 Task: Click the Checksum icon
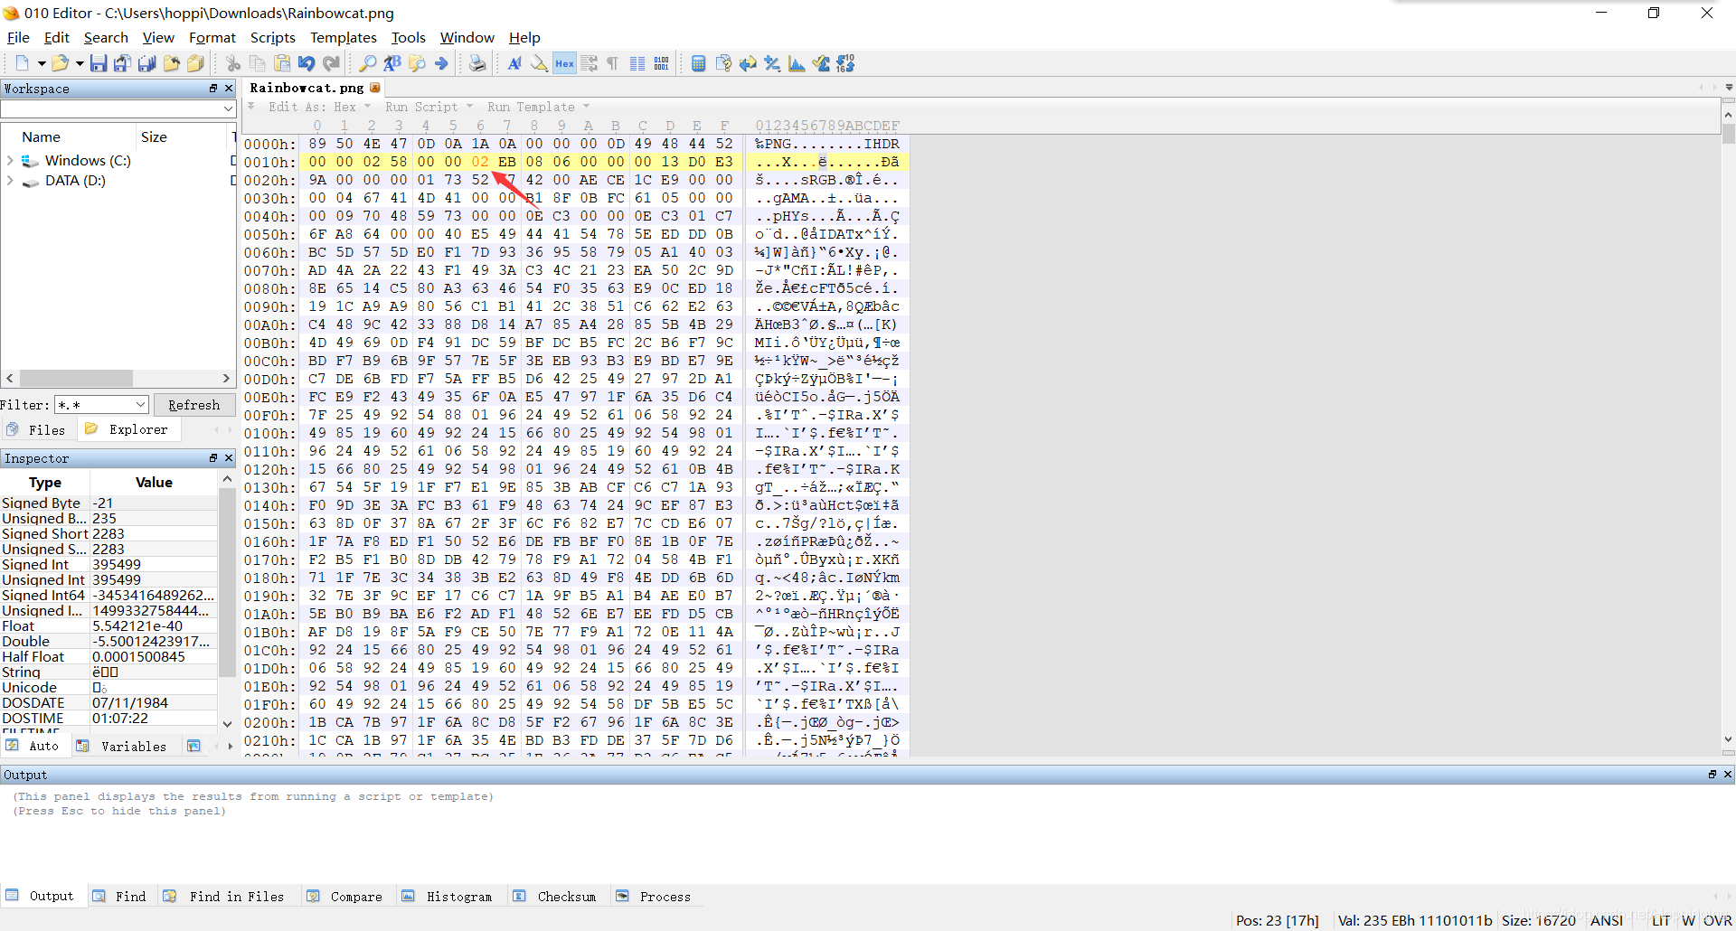click(821, 63)
